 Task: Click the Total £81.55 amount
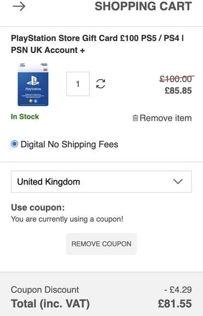coord(175,303)
